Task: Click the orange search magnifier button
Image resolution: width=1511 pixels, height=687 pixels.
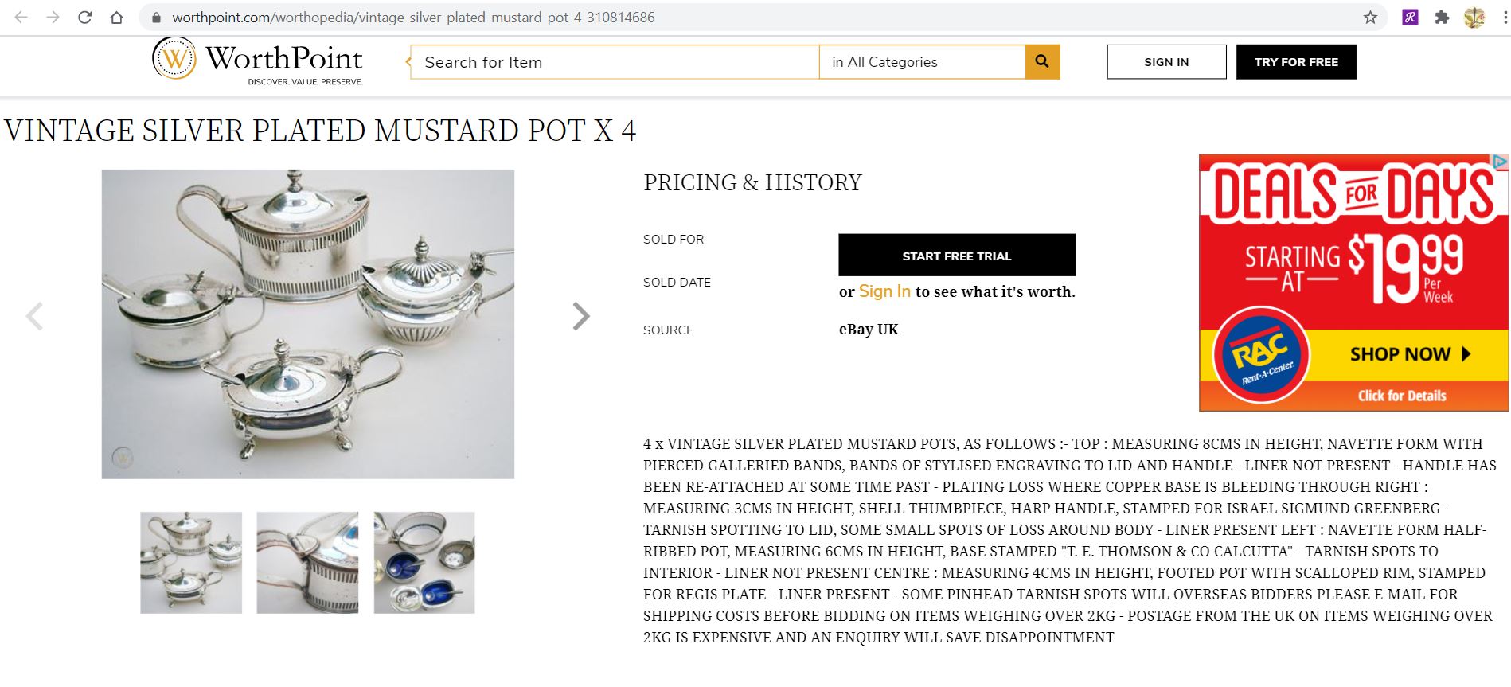Action: 1042,61
